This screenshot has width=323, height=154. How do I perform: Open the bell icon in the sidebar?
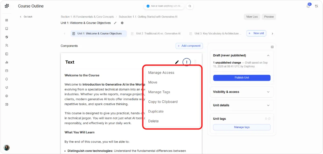coord(7,79)
